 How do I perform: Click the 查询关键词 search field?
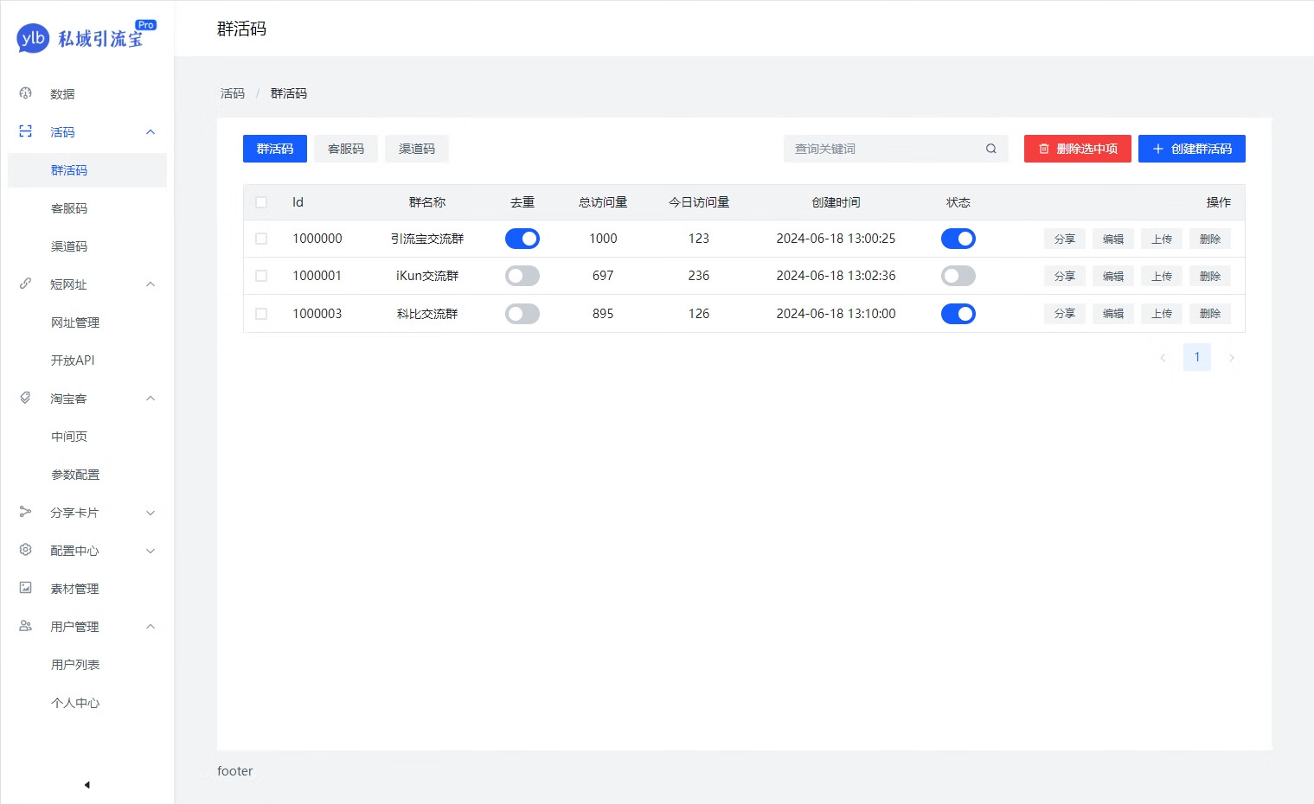[x=882, y=149]
